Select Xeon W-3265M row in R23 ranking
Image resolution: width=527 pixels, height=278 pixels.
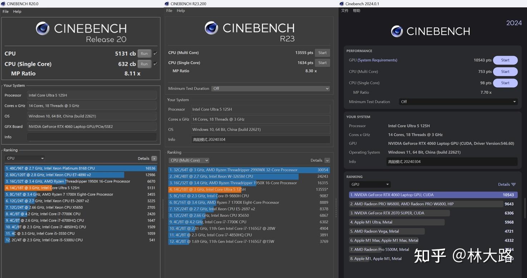point(249,177)
